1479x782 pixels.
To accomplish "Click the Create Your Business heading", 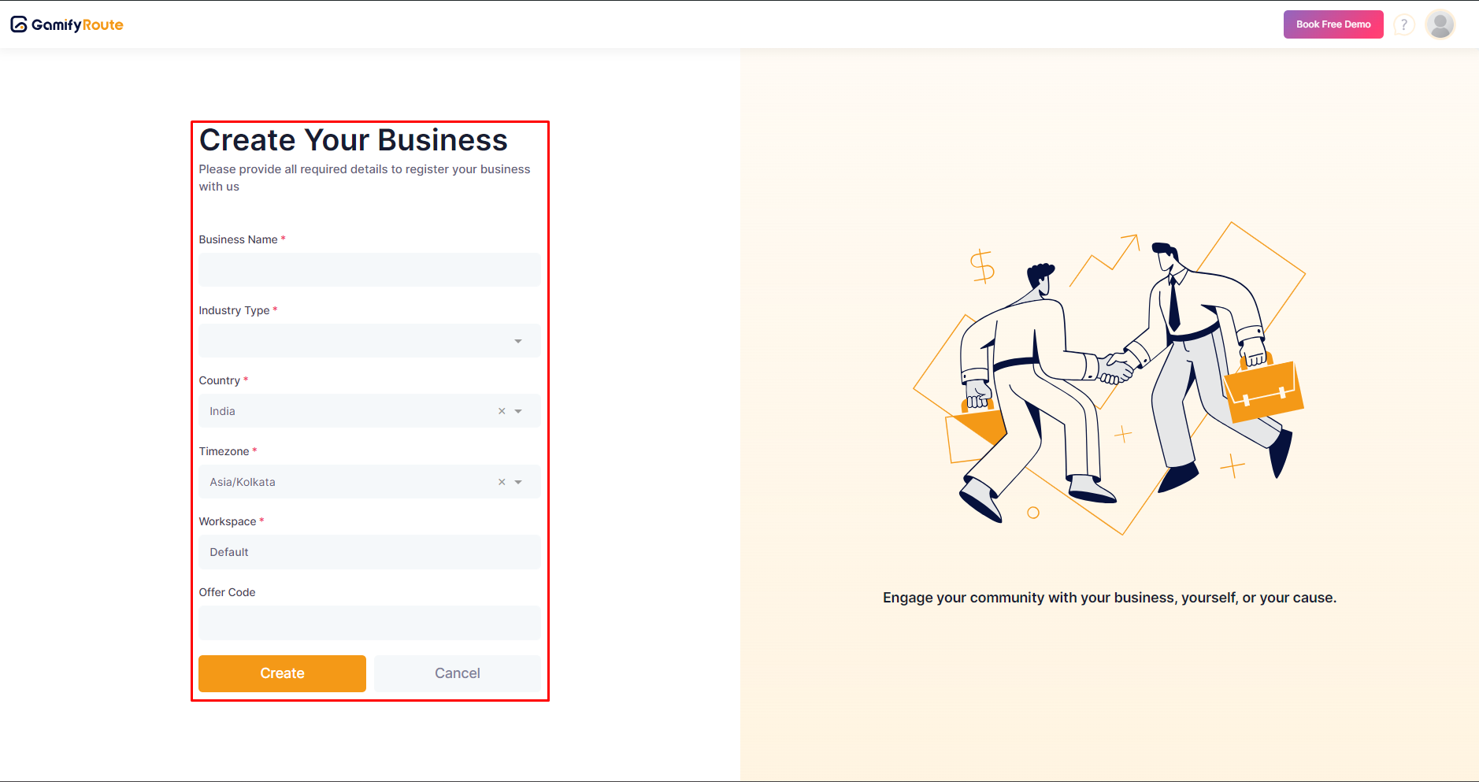I will coord(354,140).
